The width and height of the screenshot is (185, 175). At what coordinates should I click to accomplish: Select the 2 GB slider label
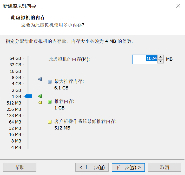coord(17,90)
